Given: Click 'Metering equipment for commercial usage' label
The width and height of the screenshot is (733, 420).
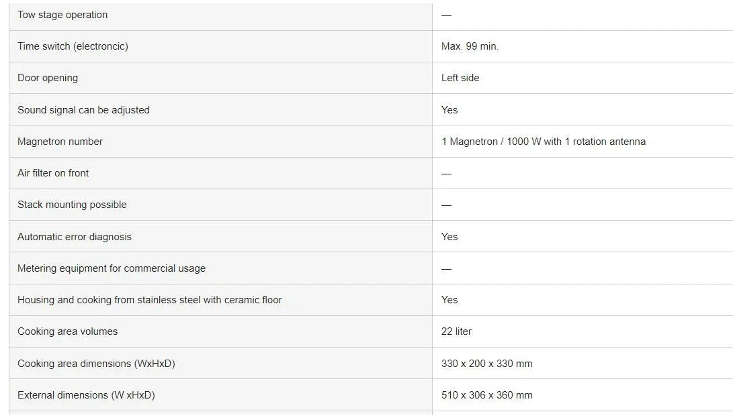Looking at the screenshot, I should pos(112,268).
